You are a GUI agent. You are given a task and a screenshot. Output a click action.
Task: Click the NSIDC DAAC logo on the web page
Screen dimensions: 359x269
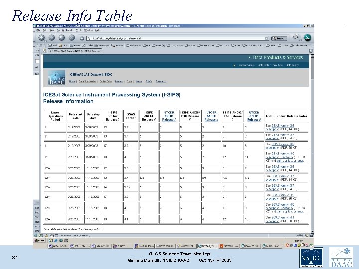(56, 77)
